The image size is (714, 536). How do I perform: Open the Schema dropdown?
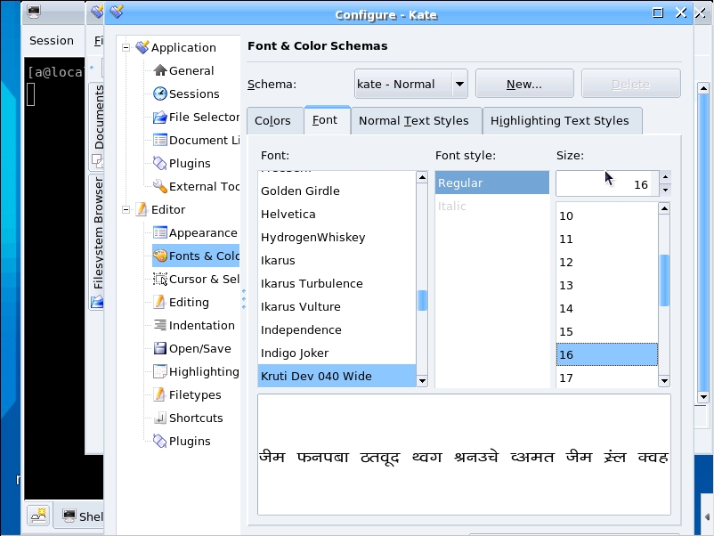[410, 84]
